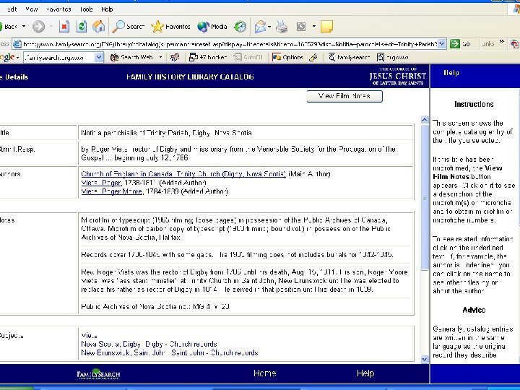Click Help in the bottom navigation bar
520x390 pixels.
click(x=365, y=373)
